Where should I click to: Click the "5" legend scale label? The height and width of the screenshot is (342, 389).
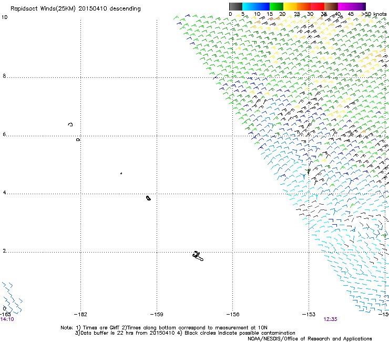tap(243, 14)
